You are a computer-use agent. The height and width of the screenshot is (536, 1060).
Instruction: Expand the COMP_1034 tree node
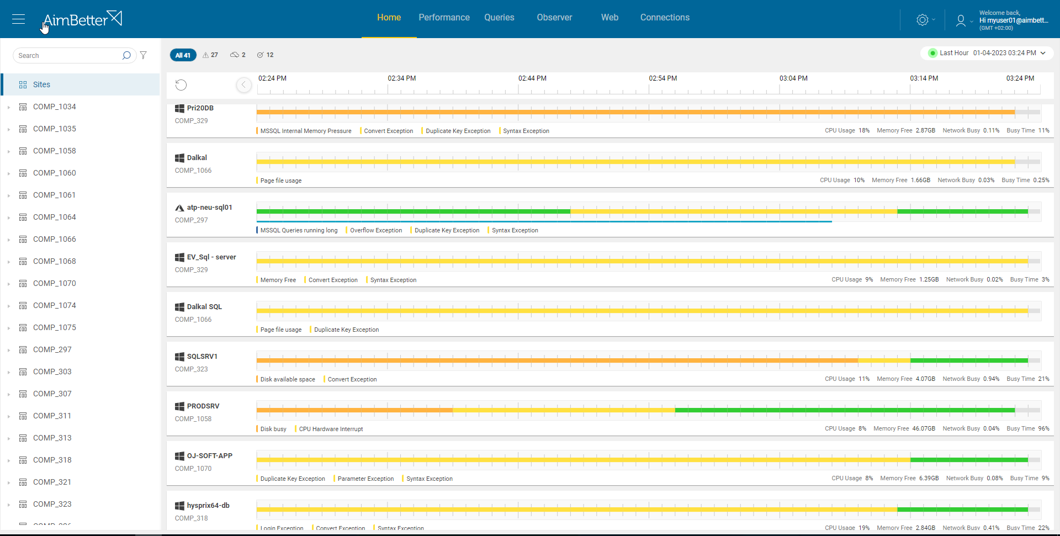[x=9, y=107]
